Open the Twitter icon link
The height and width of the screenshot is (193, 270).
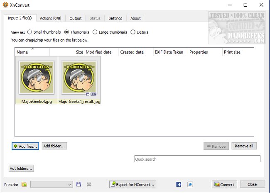(190, 184)
